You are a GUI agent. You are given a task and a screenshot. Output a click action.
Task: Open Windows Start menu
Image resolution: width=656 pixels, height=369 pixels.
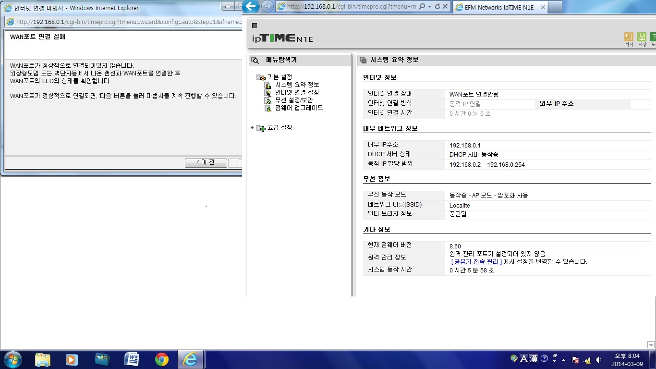click(x=12, y=359)
